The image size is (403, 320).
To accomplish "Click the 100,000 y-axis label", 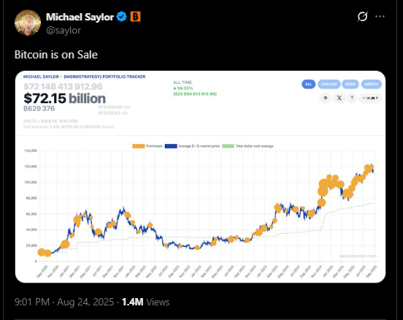I will coord(31,183).
